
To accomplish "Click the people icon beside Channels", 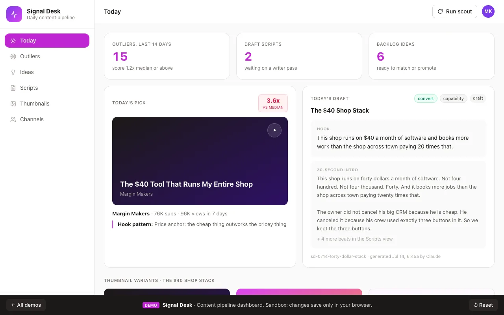I will [x=13, y=119].
